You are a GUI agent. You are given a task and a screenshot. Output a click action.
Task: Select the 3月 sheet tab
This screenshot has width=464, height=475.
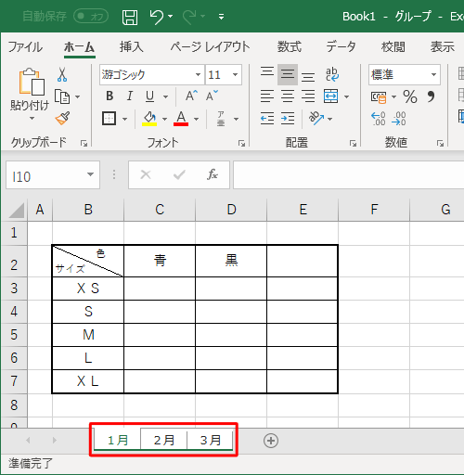click(211, 440)
